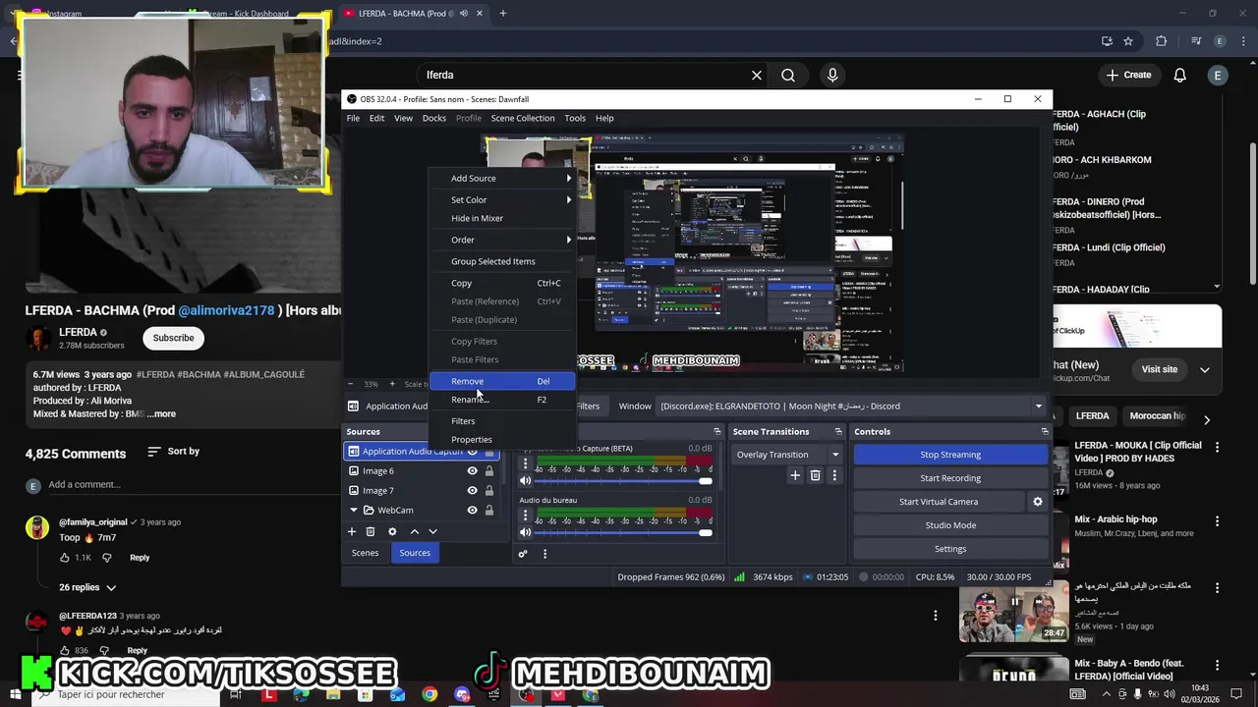Move selected source up with the arrow icon
1258x707 pixels.
click(415, 531)
